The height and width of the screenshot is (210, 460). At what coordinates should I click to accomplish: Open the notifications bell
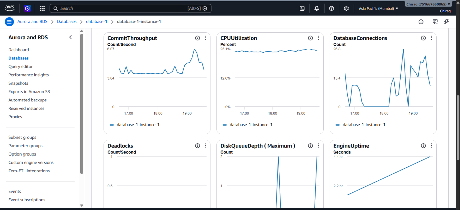click(x=317, y=8)
